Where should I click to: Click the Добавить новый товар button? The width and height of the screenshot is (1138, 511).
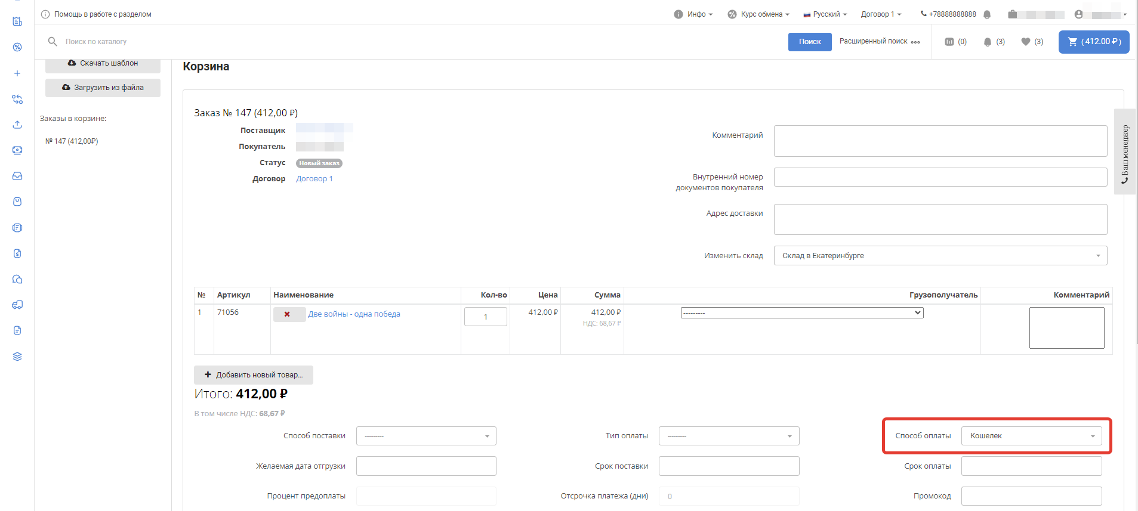point(254,375)
